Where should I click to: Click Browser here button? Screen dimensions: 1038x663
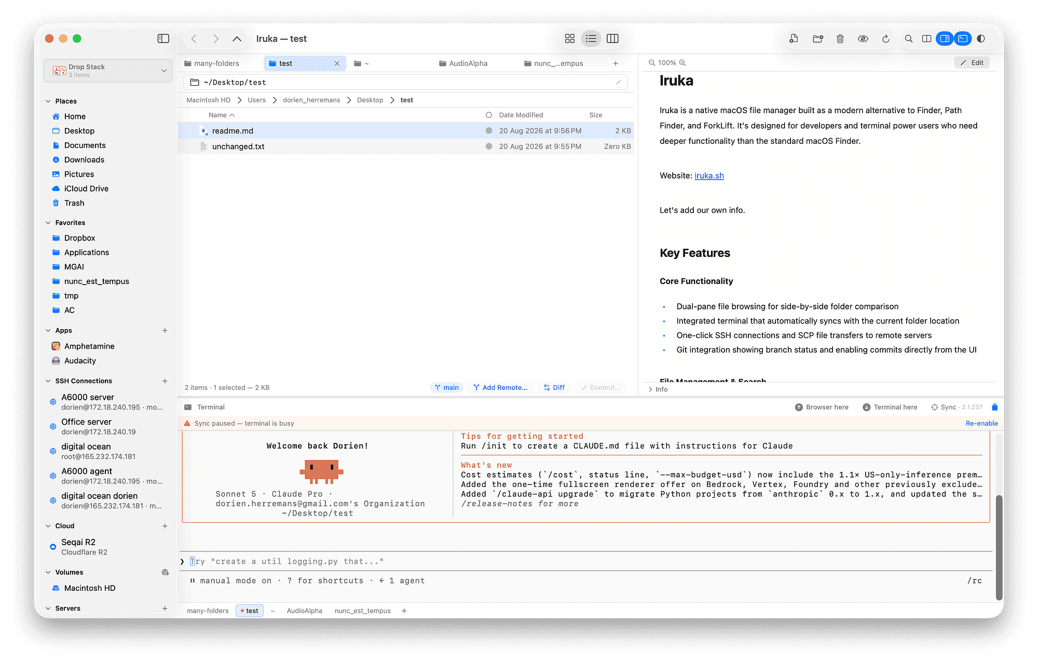tap(822, 408)
